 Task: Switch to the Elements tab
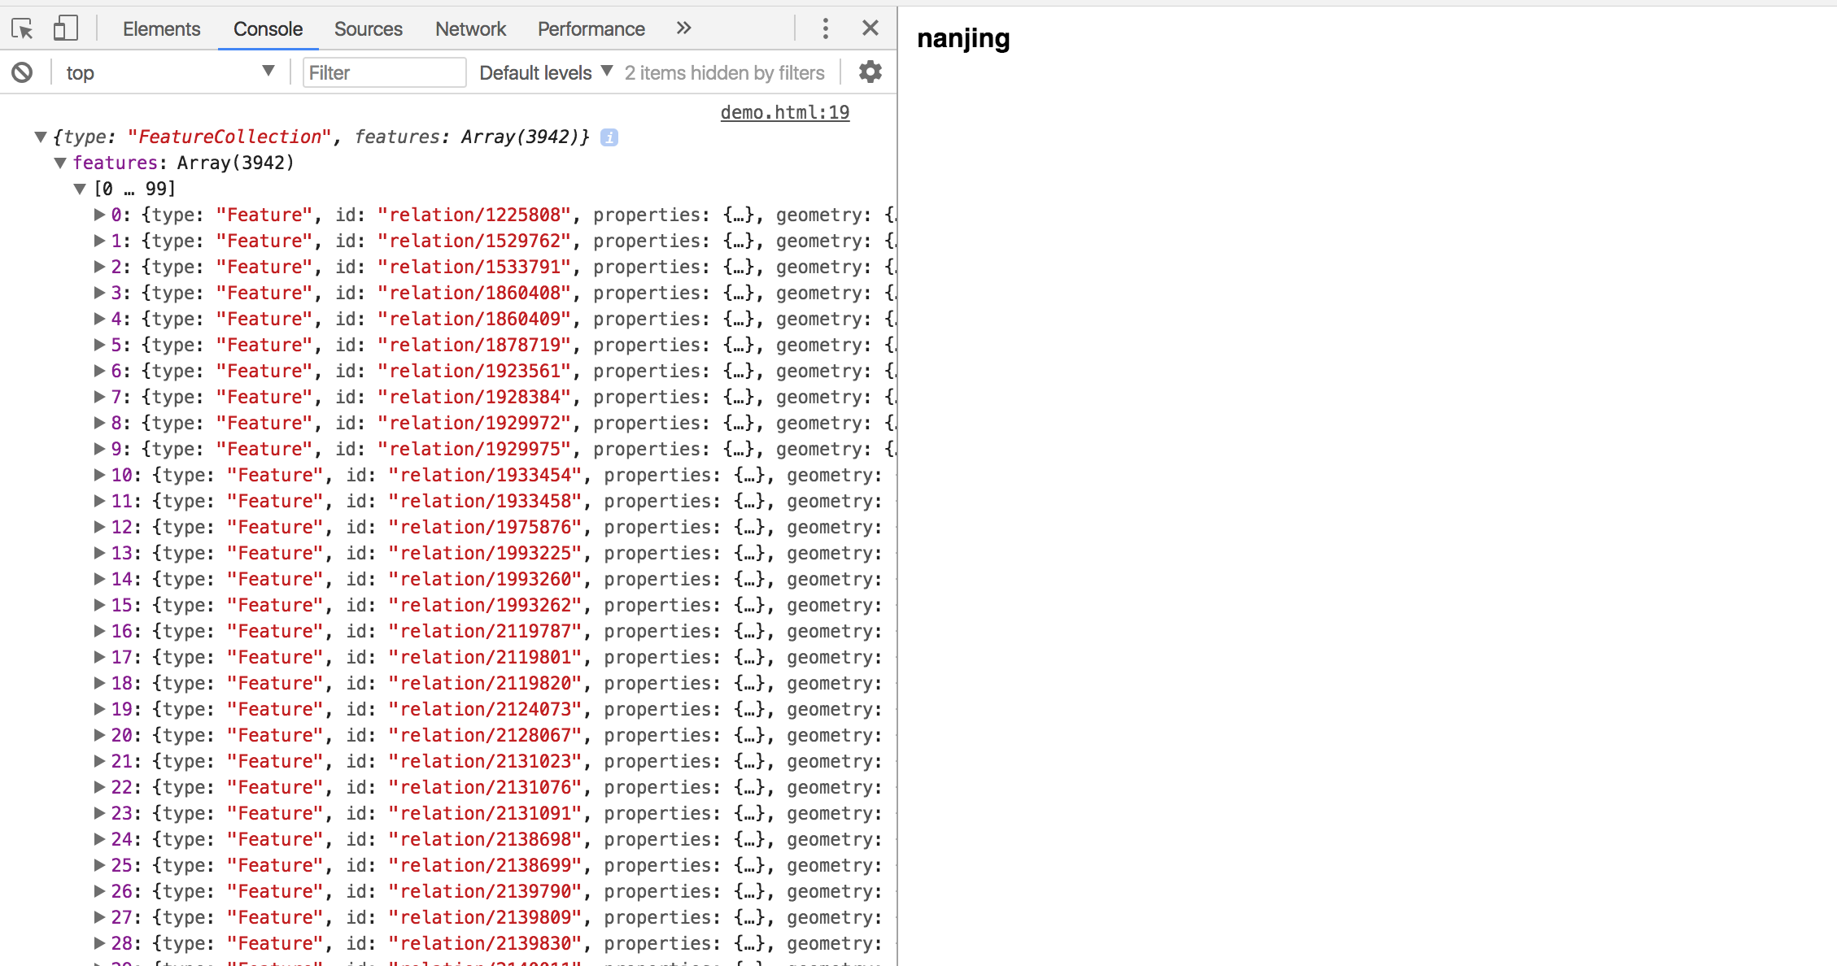(x=160, y=28)
